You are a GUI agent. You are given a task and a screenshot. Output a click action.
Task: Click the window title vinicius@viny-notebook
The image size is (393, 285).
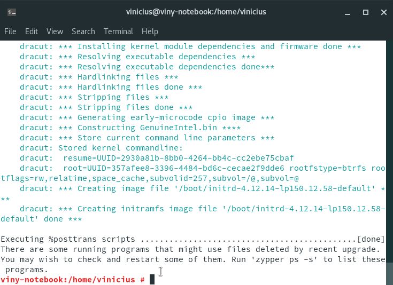coord(196,12)
